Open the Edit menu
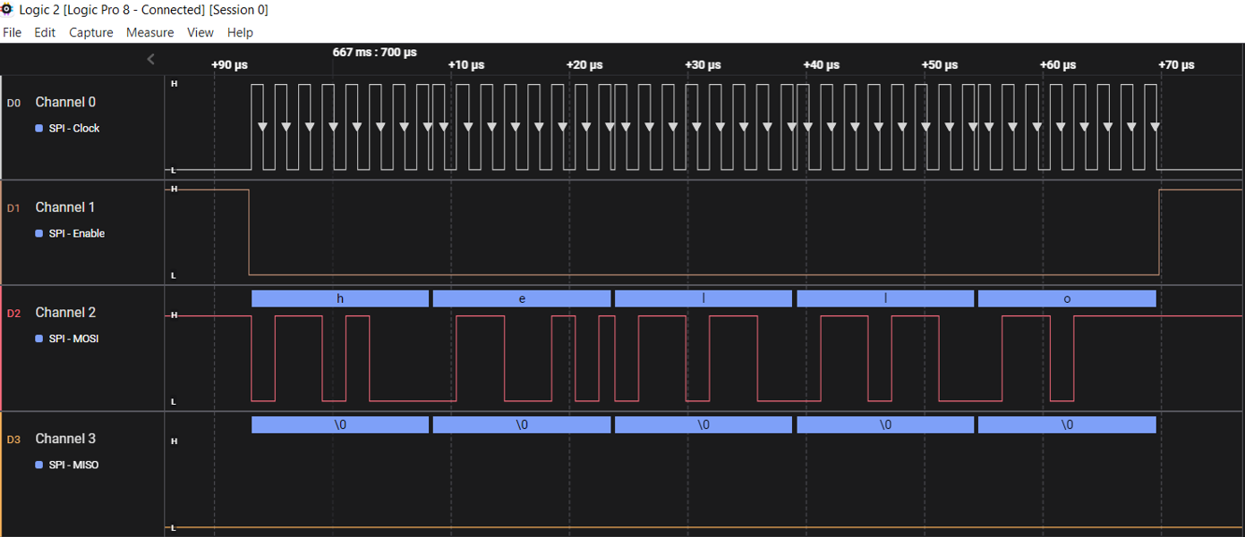 point(45,32)
